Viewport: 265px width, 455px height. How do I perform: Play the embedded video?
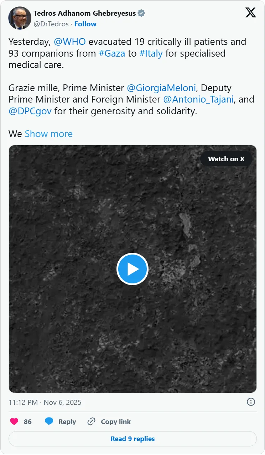(132, 269)
